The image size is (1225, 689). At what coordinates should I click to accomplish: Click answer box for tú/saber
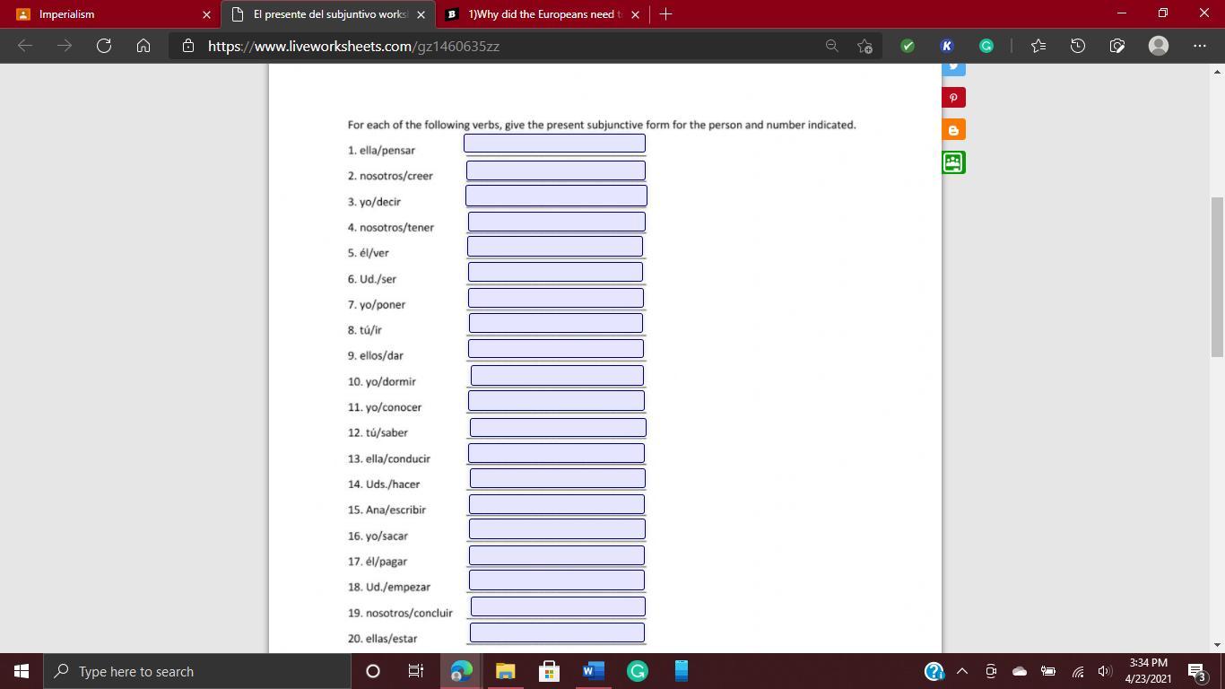(558, 427)
